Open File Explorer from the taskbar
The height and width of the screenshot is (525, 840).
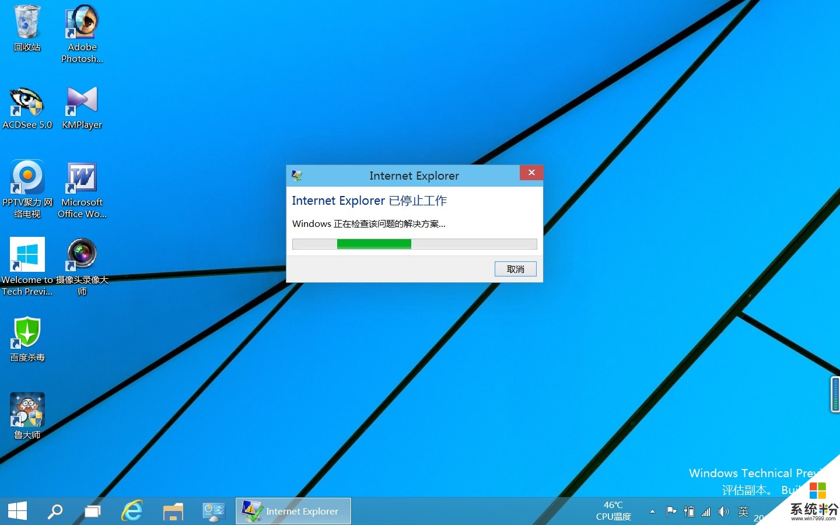173,511
